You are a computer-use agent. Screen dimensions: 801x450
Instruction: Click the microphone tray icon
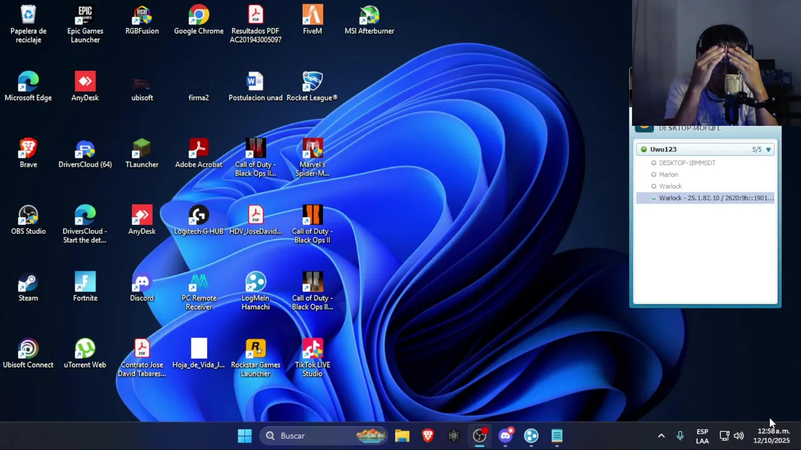point(680,436)
